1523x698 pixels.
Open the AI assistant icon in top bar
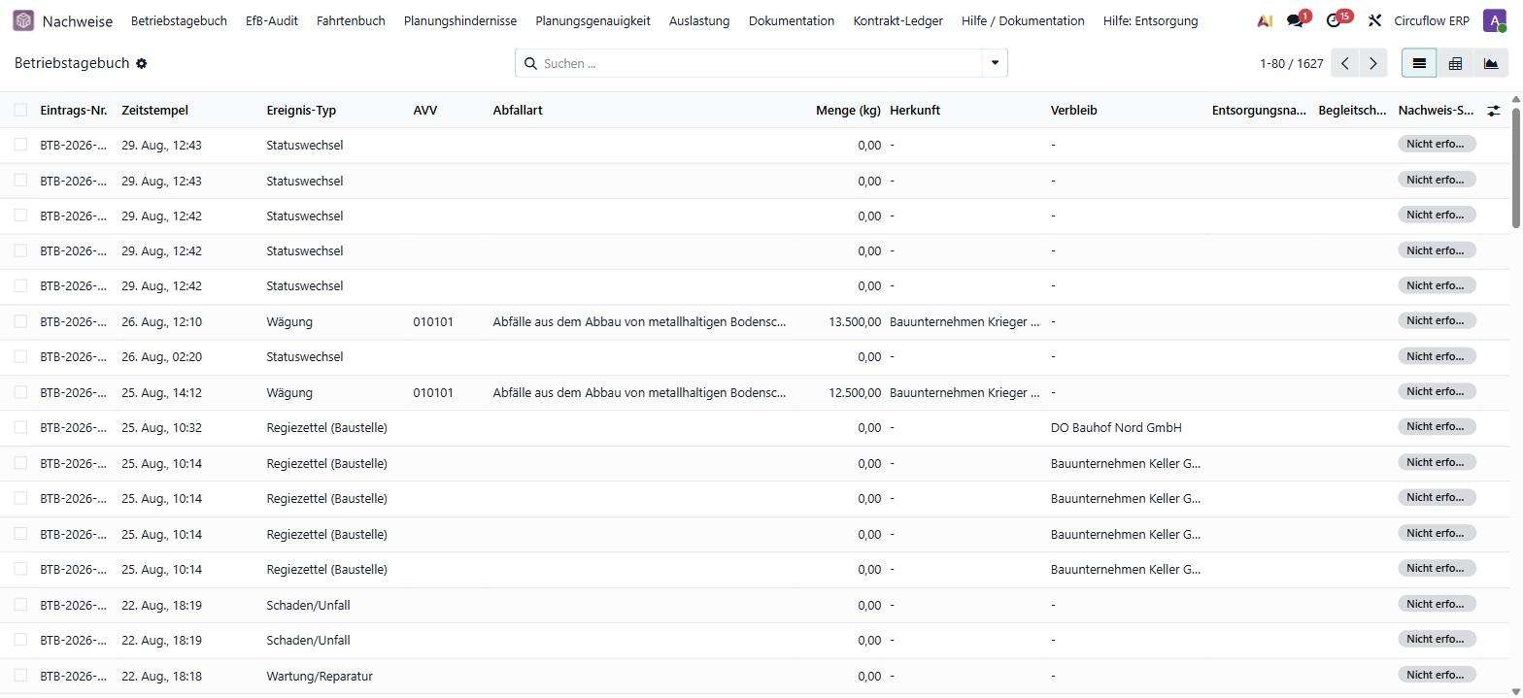(x=1265, y=20)
